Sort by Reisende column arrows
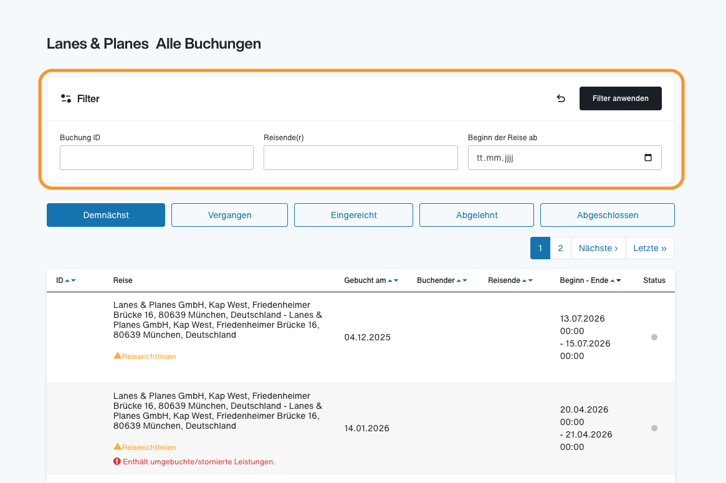Image resolution: width=726 pixels, height=483 pixels. coord(527,280)
